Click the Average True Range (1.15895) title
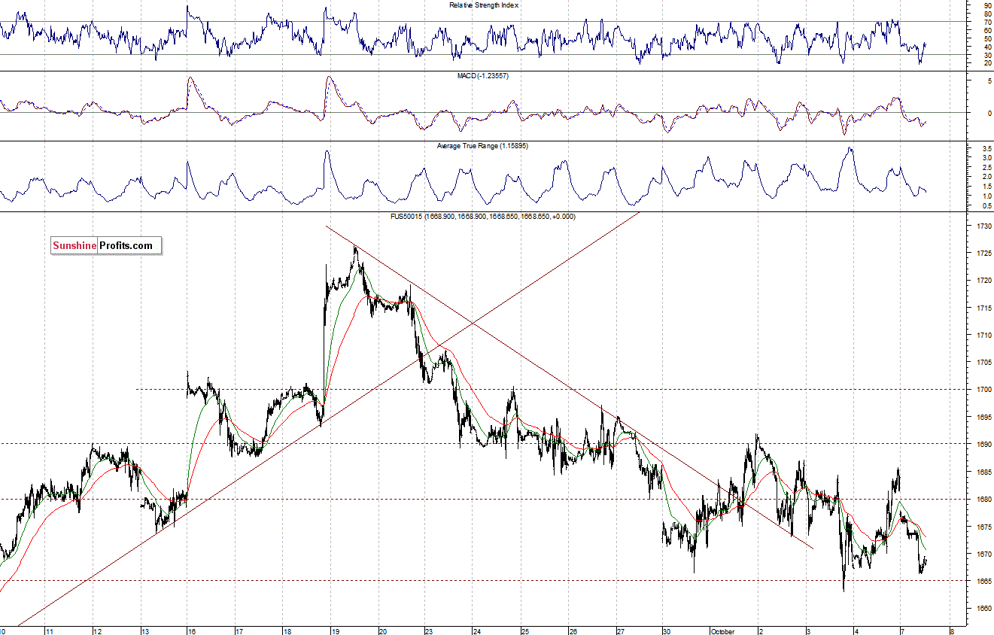Image resolution: width=994 pixels, height=635 pixels. coord(483,146)
